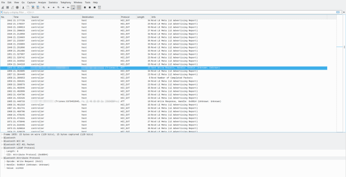Open the Tools menu

click(87, 2)
